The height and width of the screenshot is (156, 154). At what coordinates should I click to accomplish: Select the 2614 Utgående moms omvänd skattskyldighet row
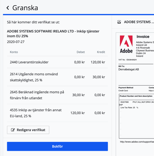coord(57,77)
